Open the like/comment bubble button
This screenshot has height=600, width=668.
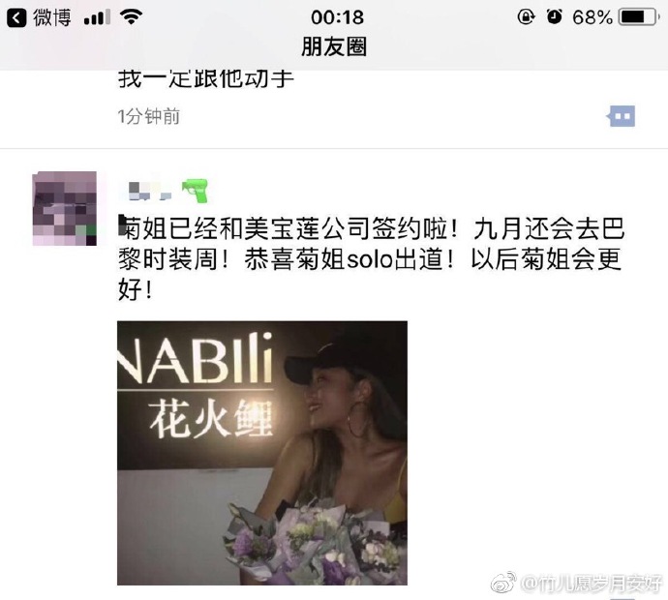click(x=621, y=116)
